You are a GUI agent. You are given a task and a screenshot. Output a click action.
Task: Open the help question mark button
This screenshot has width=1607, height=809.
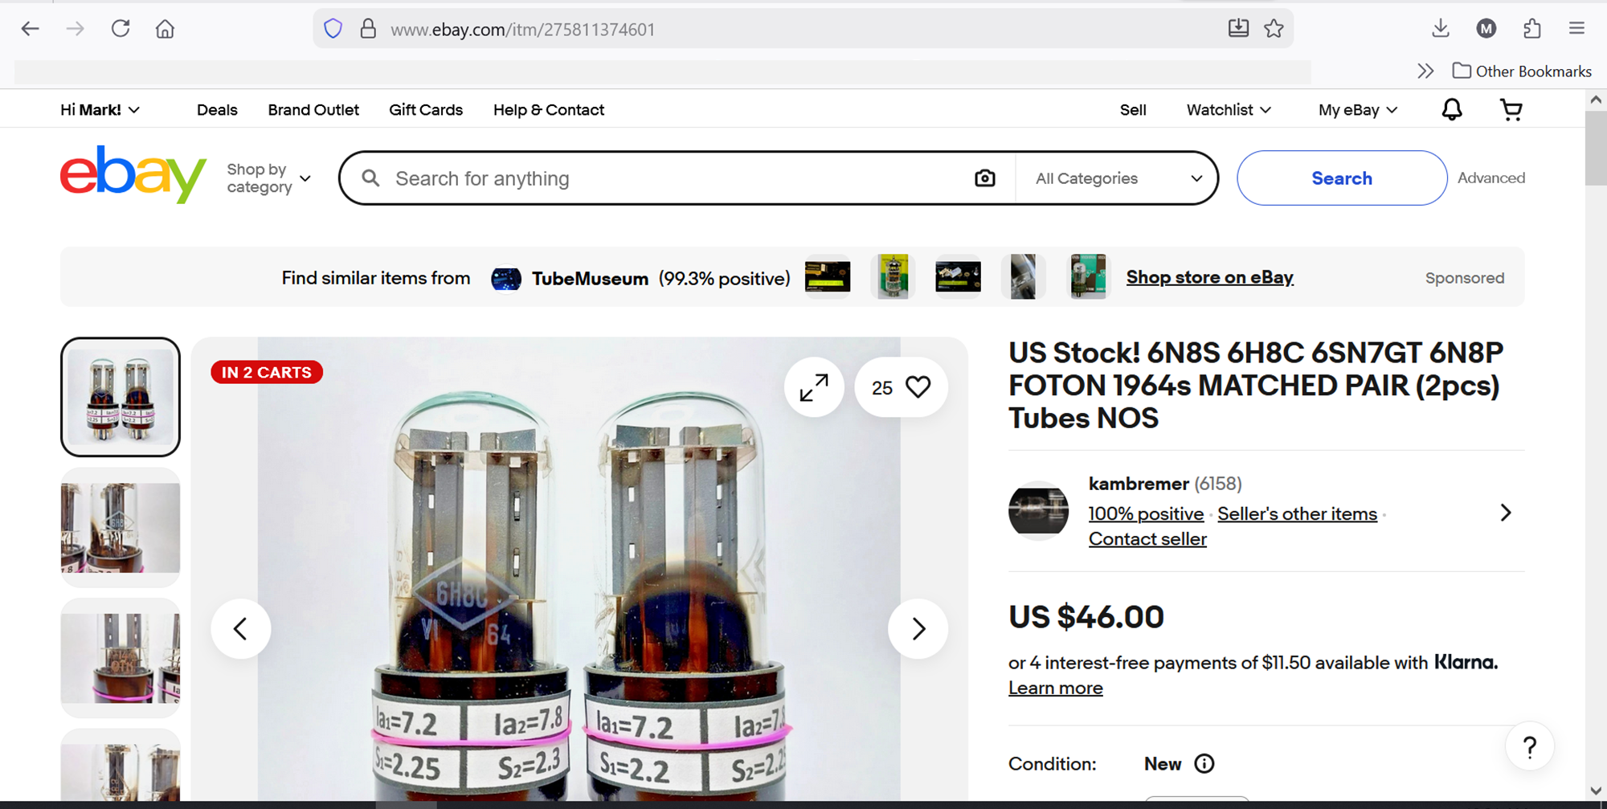tap(1530, 747)
